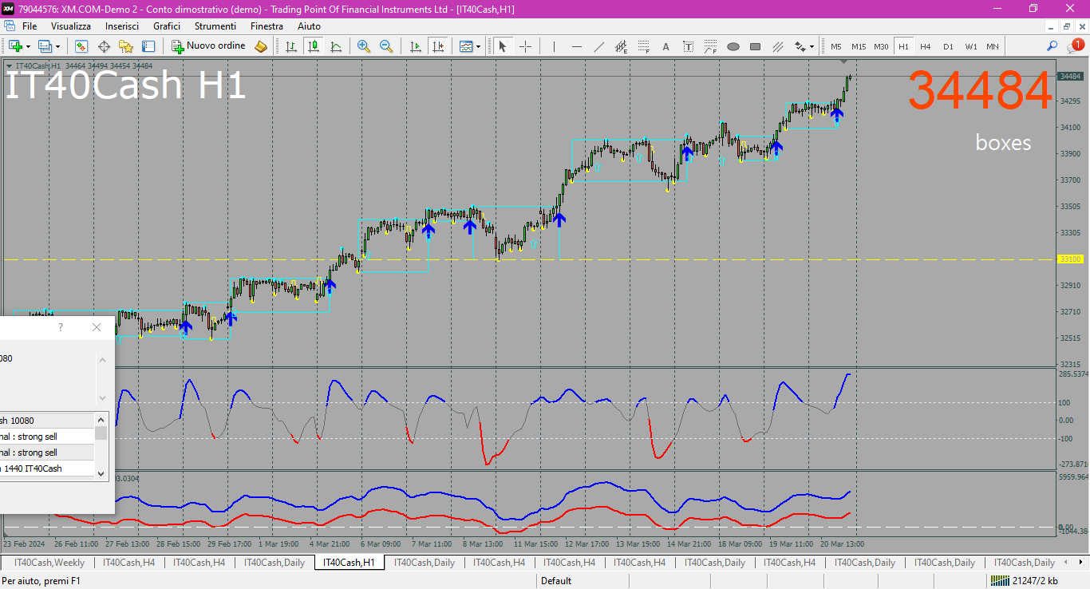Viewport: 1090px width, 589px height.
Task: Open the Navigator favorites folder icon
Action: (126, 46)
